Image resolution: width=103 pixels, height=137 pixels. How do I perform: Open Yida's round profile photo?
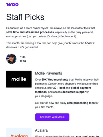[11, 59]
